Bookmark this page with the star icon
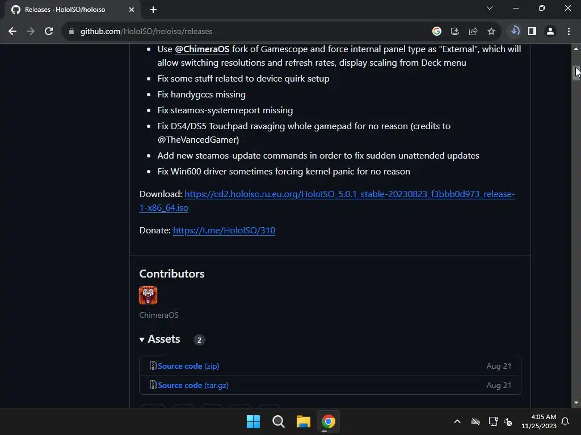This screenshot has width=581, height=435. point(491,32)
